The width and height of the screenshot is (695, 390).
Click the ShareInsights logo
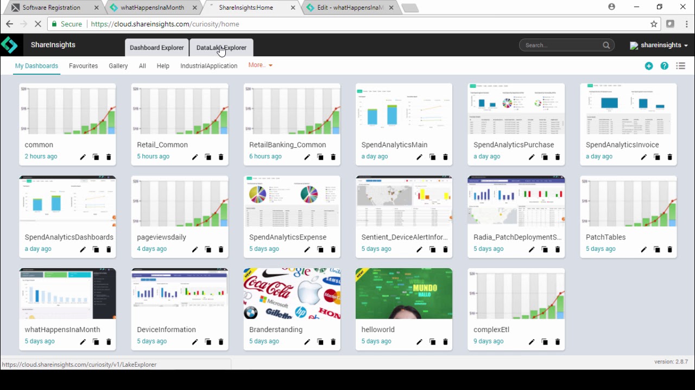tap(9, 45)
